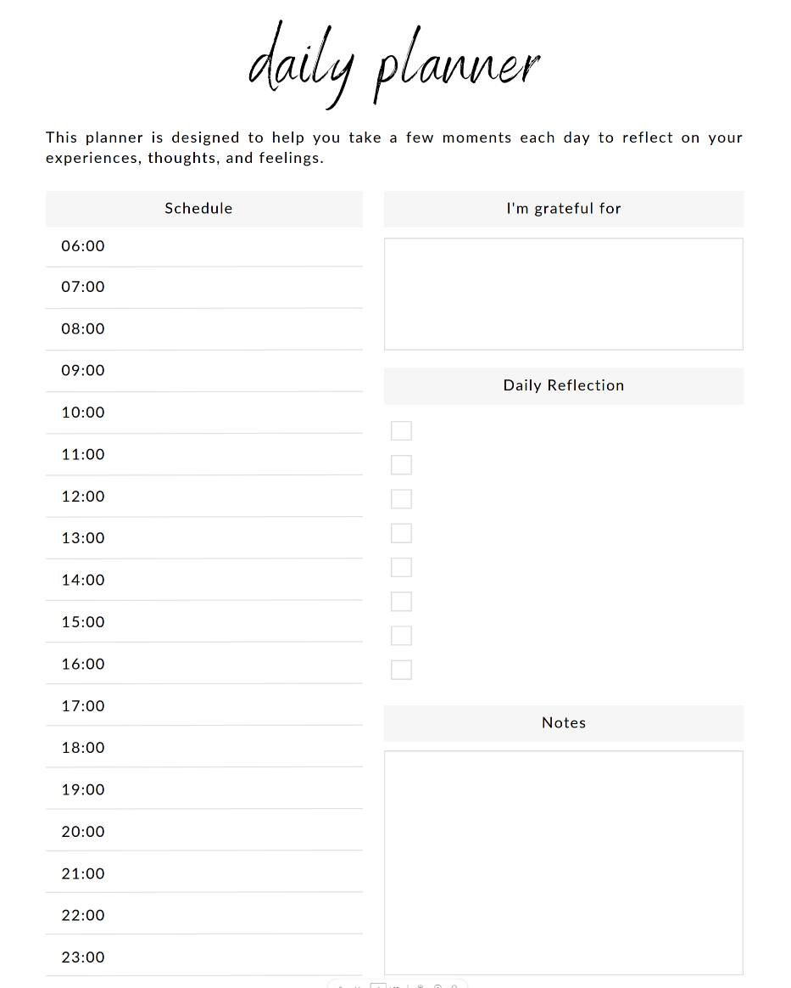Check the last Daily Reflection checkbox
The image size is (791, 988).
[x=401, y=670]
